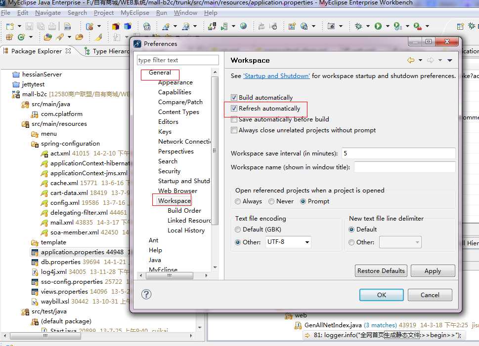The image size is (479, 346).
Task: Click the new package cube icon
Action: click(x=116, y=26)
